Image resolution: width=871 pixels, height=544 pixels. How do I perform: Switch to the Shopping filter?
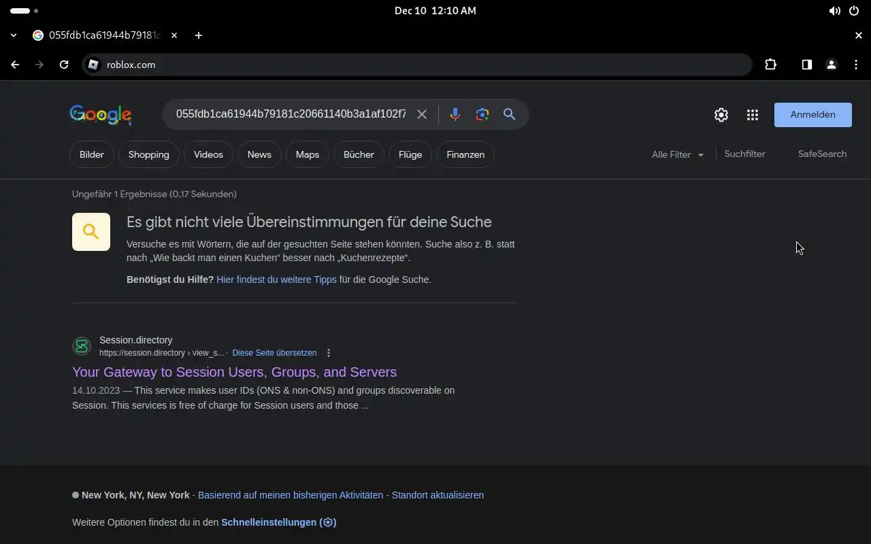point(148,154)
